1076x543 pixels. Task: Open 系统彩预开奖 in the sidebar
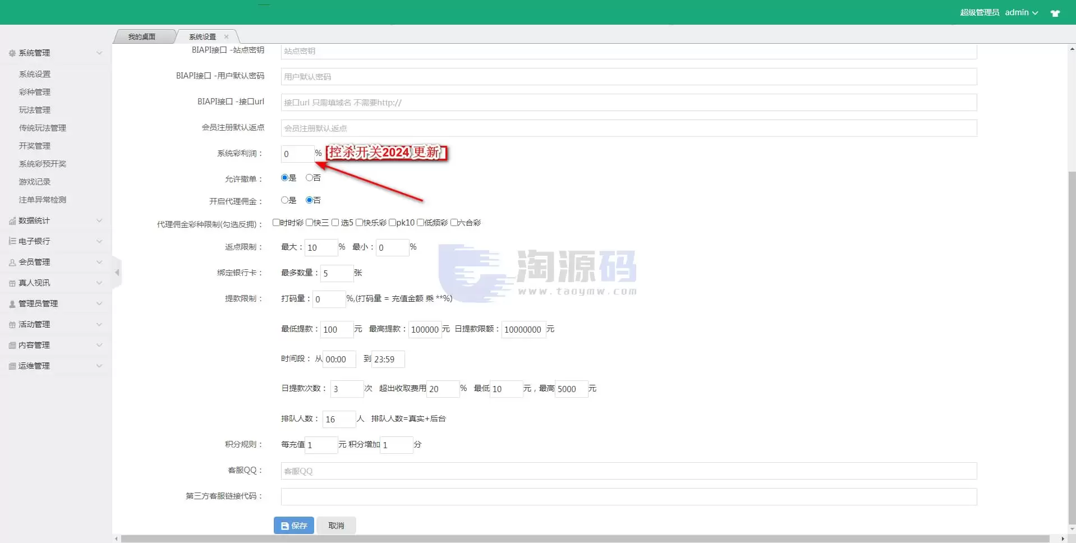tap(43, 164)
